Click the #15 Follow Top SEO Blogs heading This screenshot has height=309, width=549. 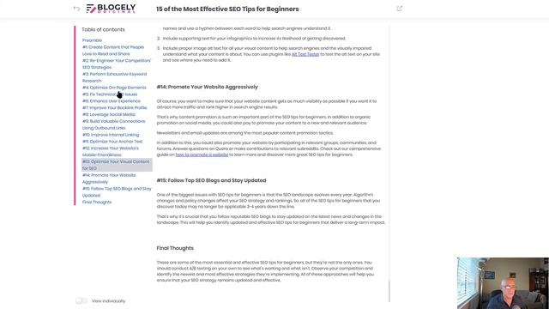(212, 180)
